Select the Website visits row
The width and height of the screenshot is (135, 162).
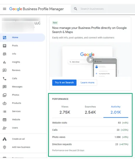point(90,123)
